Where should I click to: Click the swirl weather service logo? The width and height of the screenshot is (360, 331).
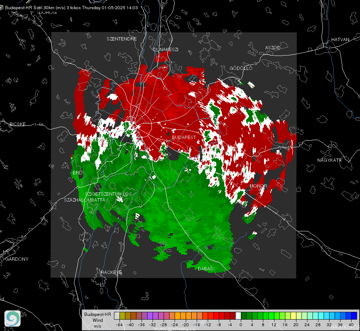pos(13,318)
